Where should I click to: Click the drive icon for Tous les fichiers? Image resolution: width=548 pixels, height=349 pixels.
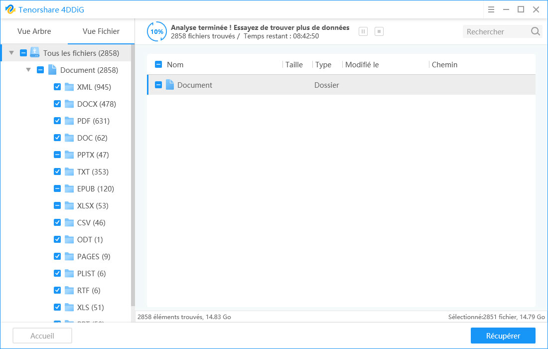pyautogui.click(x=34, y=52)
